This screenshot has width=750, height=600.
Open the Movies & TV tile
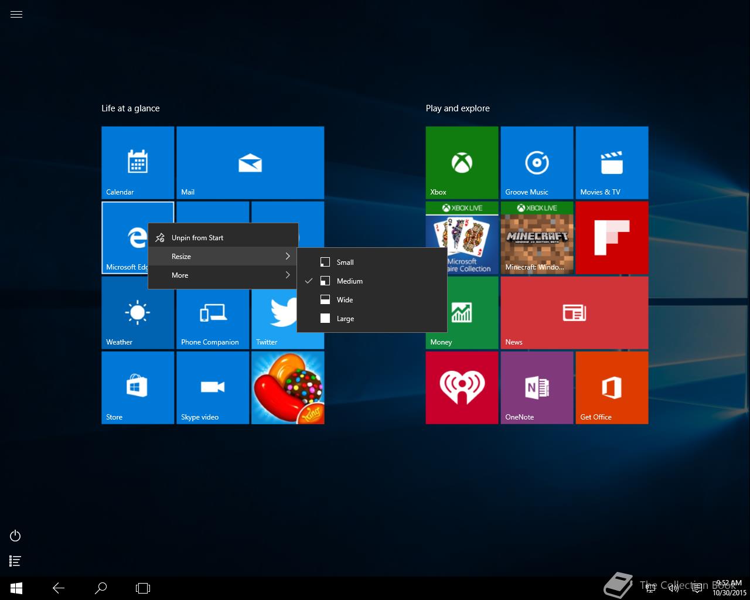click(x=612, y=162)
